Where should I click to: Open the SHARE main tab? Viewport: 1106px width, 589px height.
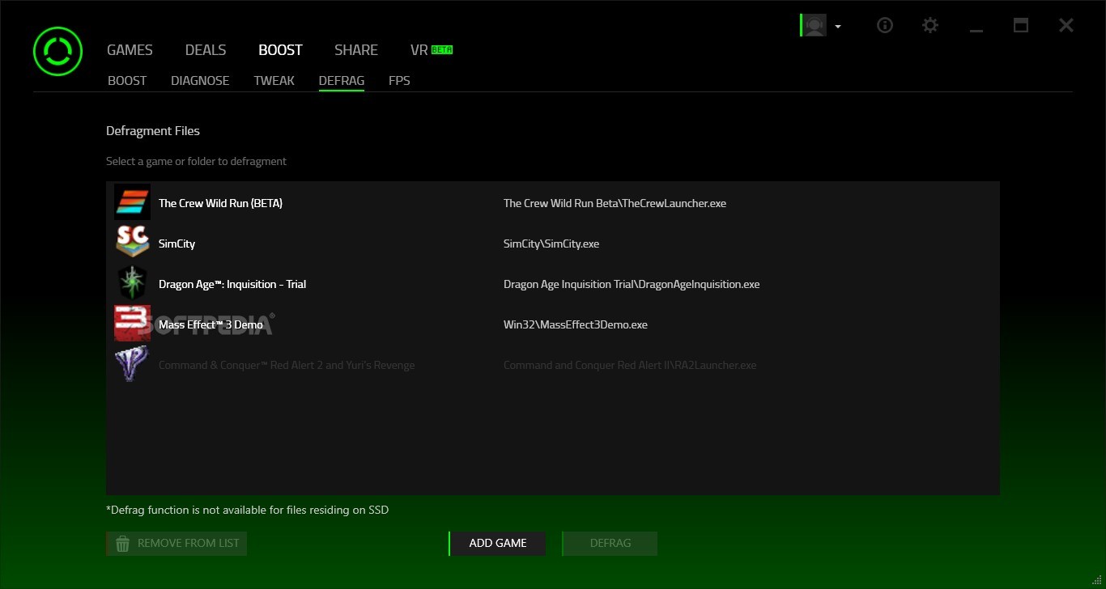click(x=356, y=50)
